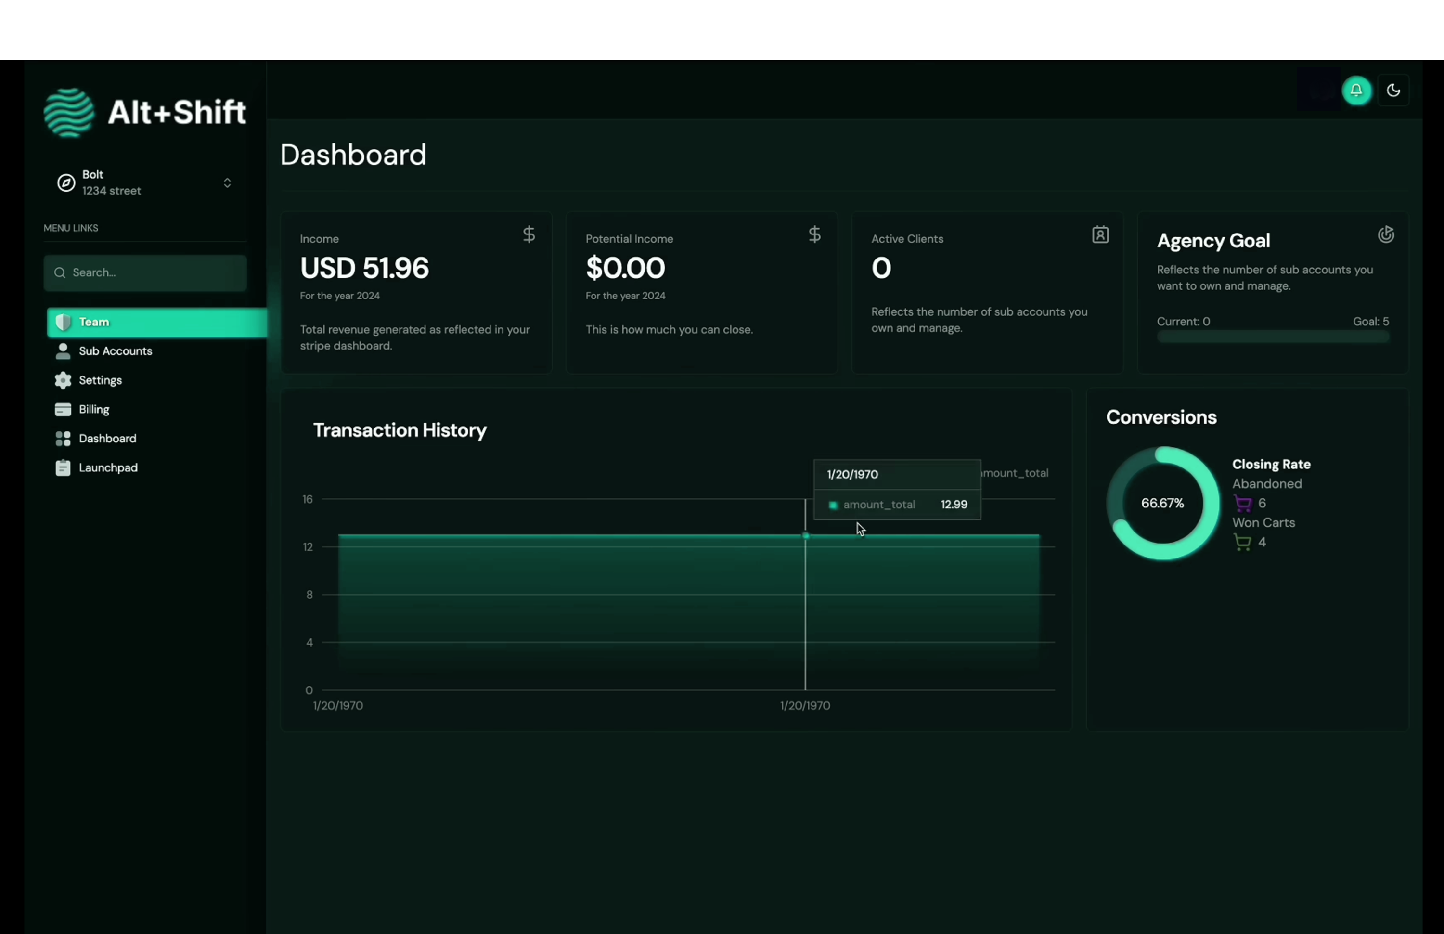Click the magnifier icon in the search box

(x=59, y=273)
